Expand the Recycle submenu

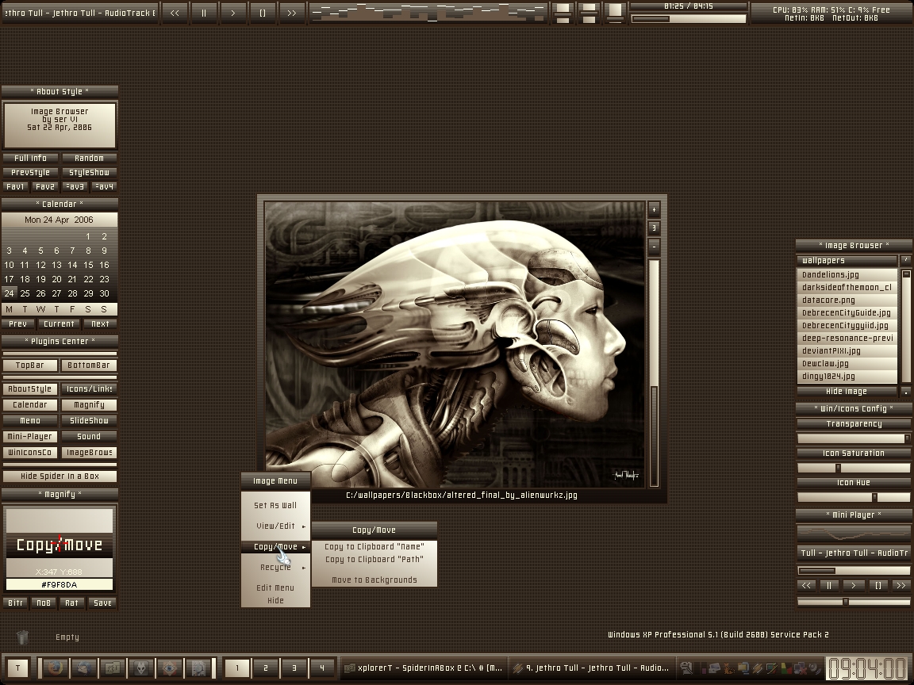(x=276, y=568)
